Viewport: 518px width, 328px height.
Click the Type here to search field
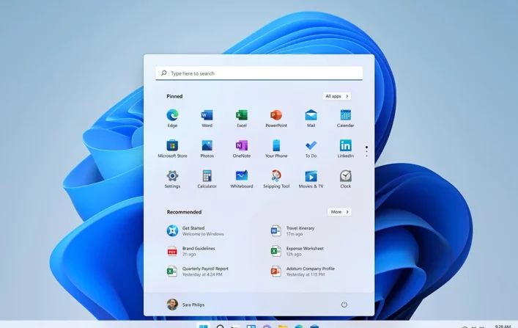pos(259,73)
